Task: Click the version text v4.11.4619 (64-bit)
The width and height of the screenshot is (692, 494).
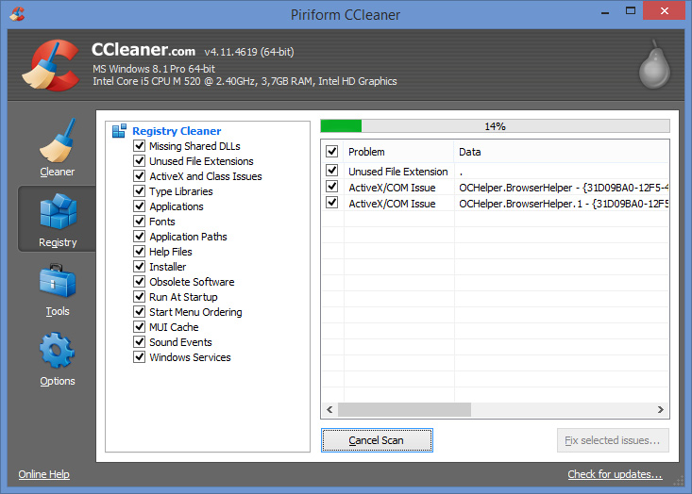Action: pyautogui.click(x=249, y=52)
